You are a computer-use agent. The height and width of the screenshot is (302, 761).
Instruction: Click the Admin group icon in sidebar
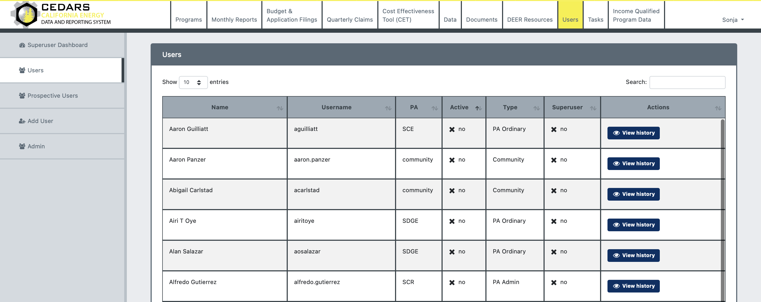coord(22,147)
